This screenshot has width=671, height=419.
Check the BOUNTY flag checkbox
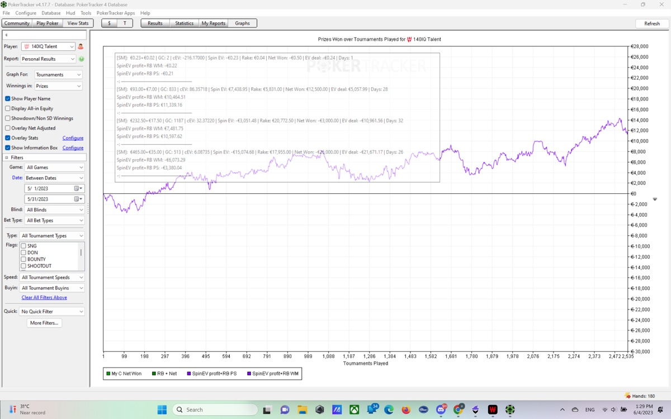pyautogui.click(x=23, y=259)
